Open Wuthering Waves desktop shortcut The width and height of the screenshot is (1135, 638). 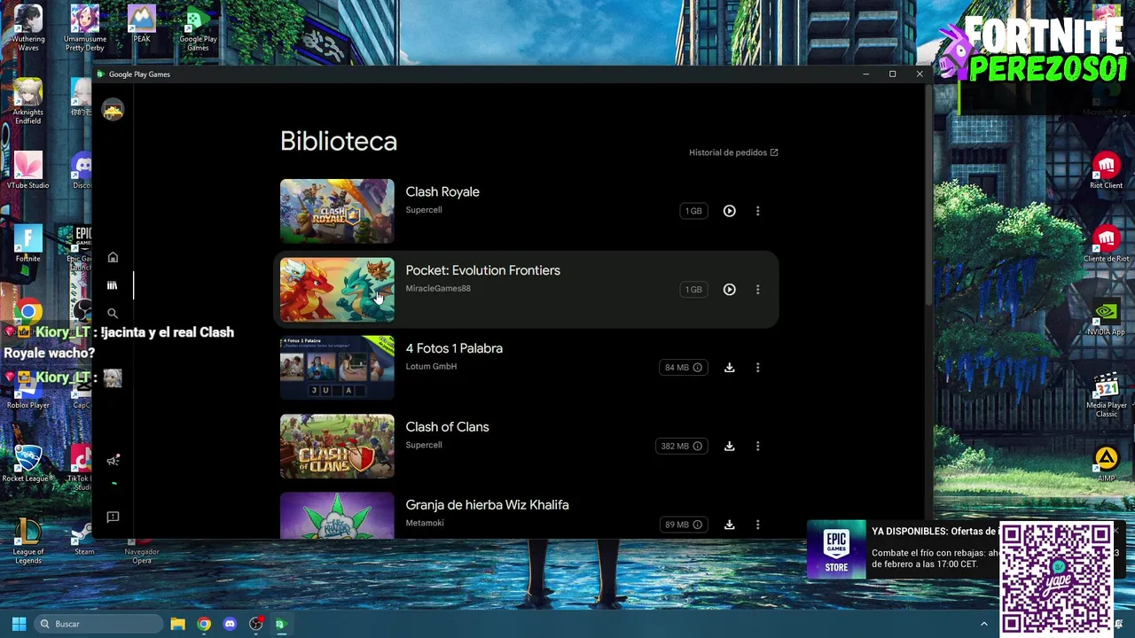(x=27, y=28)
